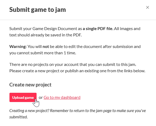Open the Go to my dashboard link
156x126 pixels.
tap(62, 97)
